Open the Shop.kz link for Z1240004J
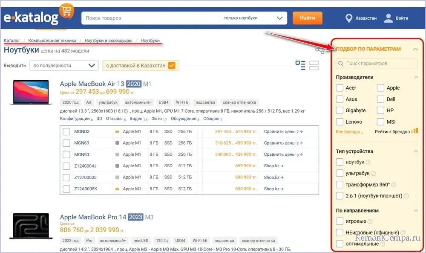The width and height of the screenshot is (426, 253). 273,166
